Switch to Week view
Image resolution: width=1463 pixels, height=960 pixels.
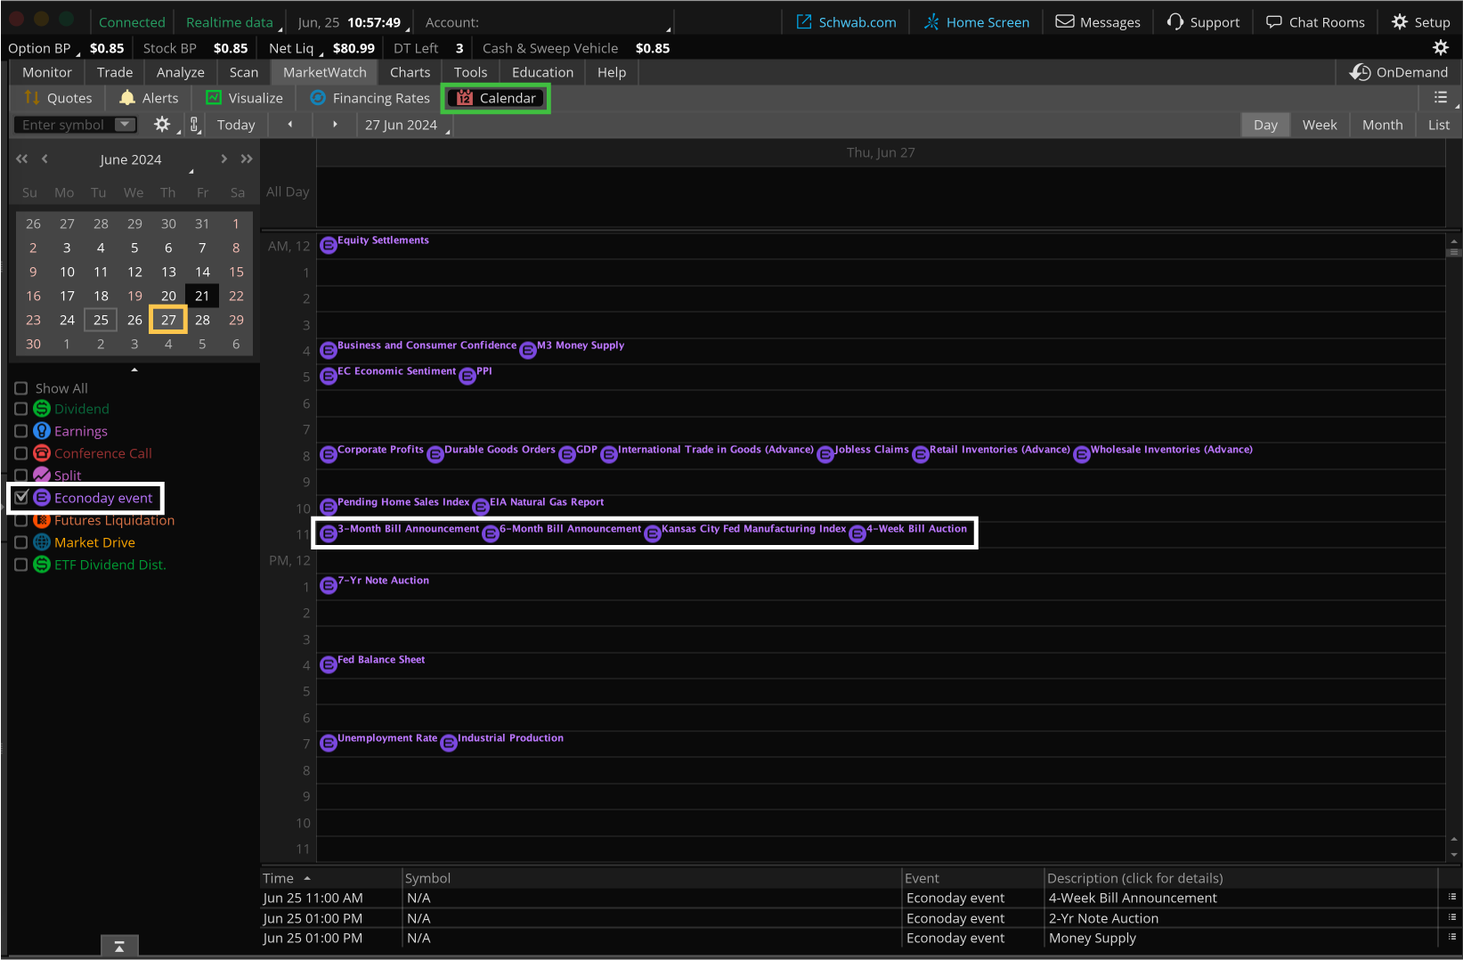[x=1319, y=126]
